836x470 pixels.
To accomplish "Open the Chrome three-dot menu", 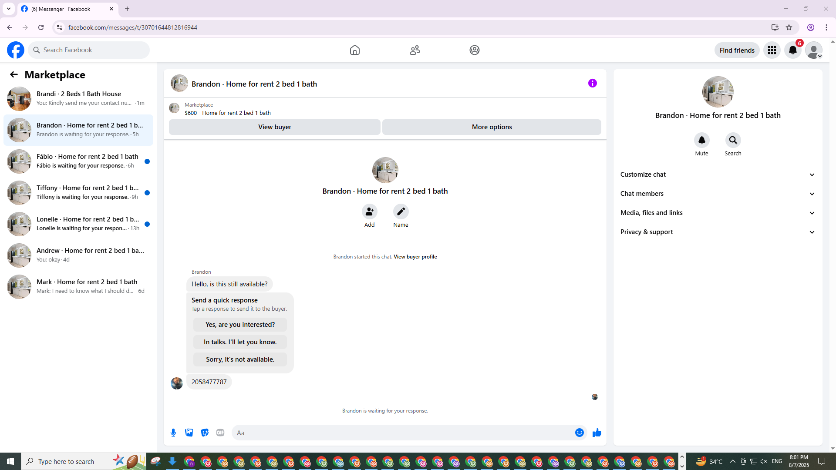I will tap(826, 27).
